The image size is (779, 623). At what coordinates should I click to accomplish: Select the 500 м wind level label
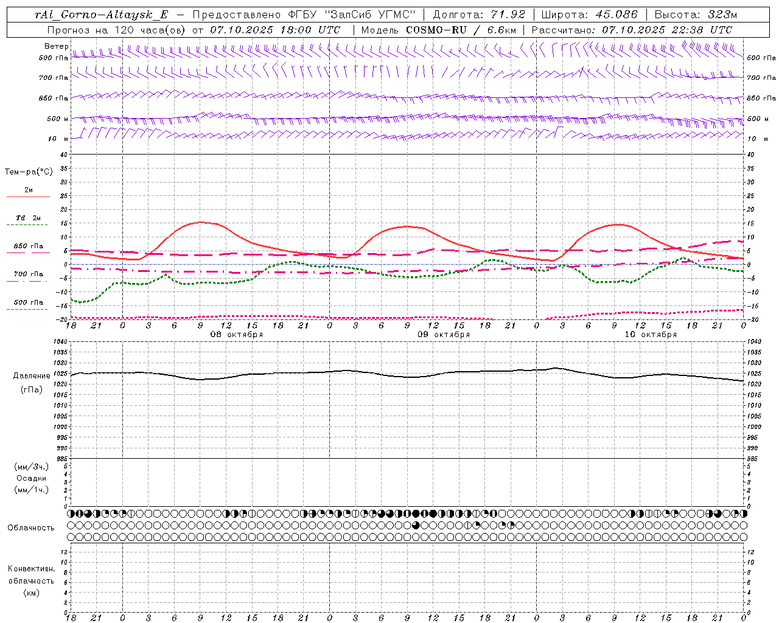[57, 119]
